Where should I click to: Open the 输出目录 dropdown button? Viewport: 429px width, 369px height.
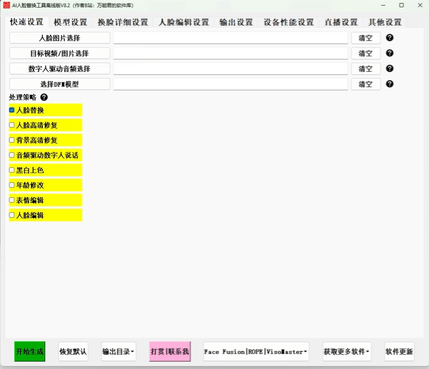[119, 352]
